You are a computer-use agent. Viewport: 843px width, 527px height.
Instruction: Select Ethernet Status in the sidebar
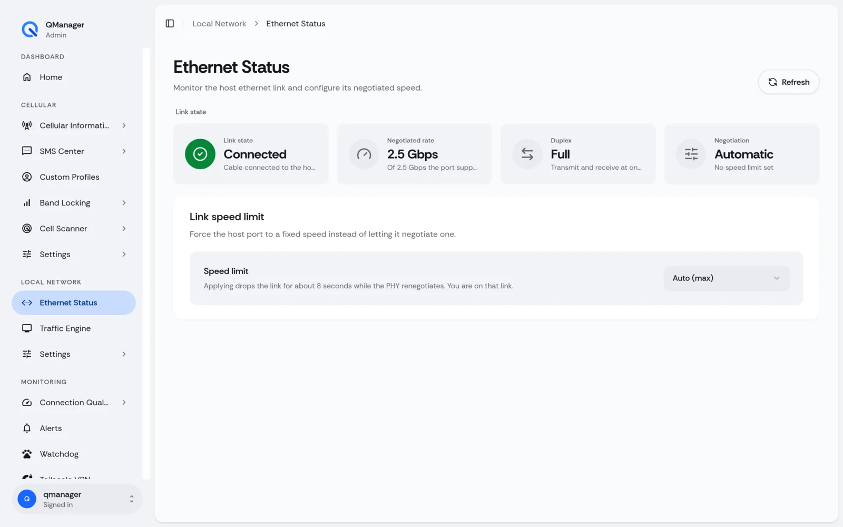tap(74, 302)
